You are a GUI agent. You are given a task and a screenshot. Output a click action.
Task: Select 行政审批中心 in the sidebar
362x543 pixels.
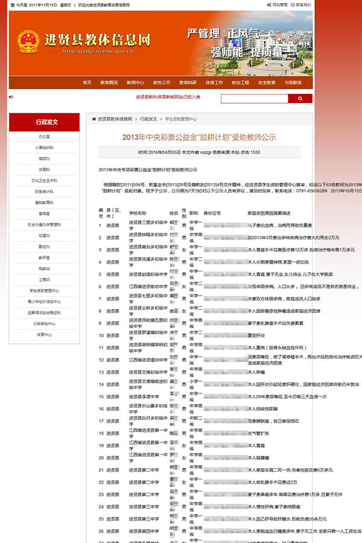[x=44, y=324]
